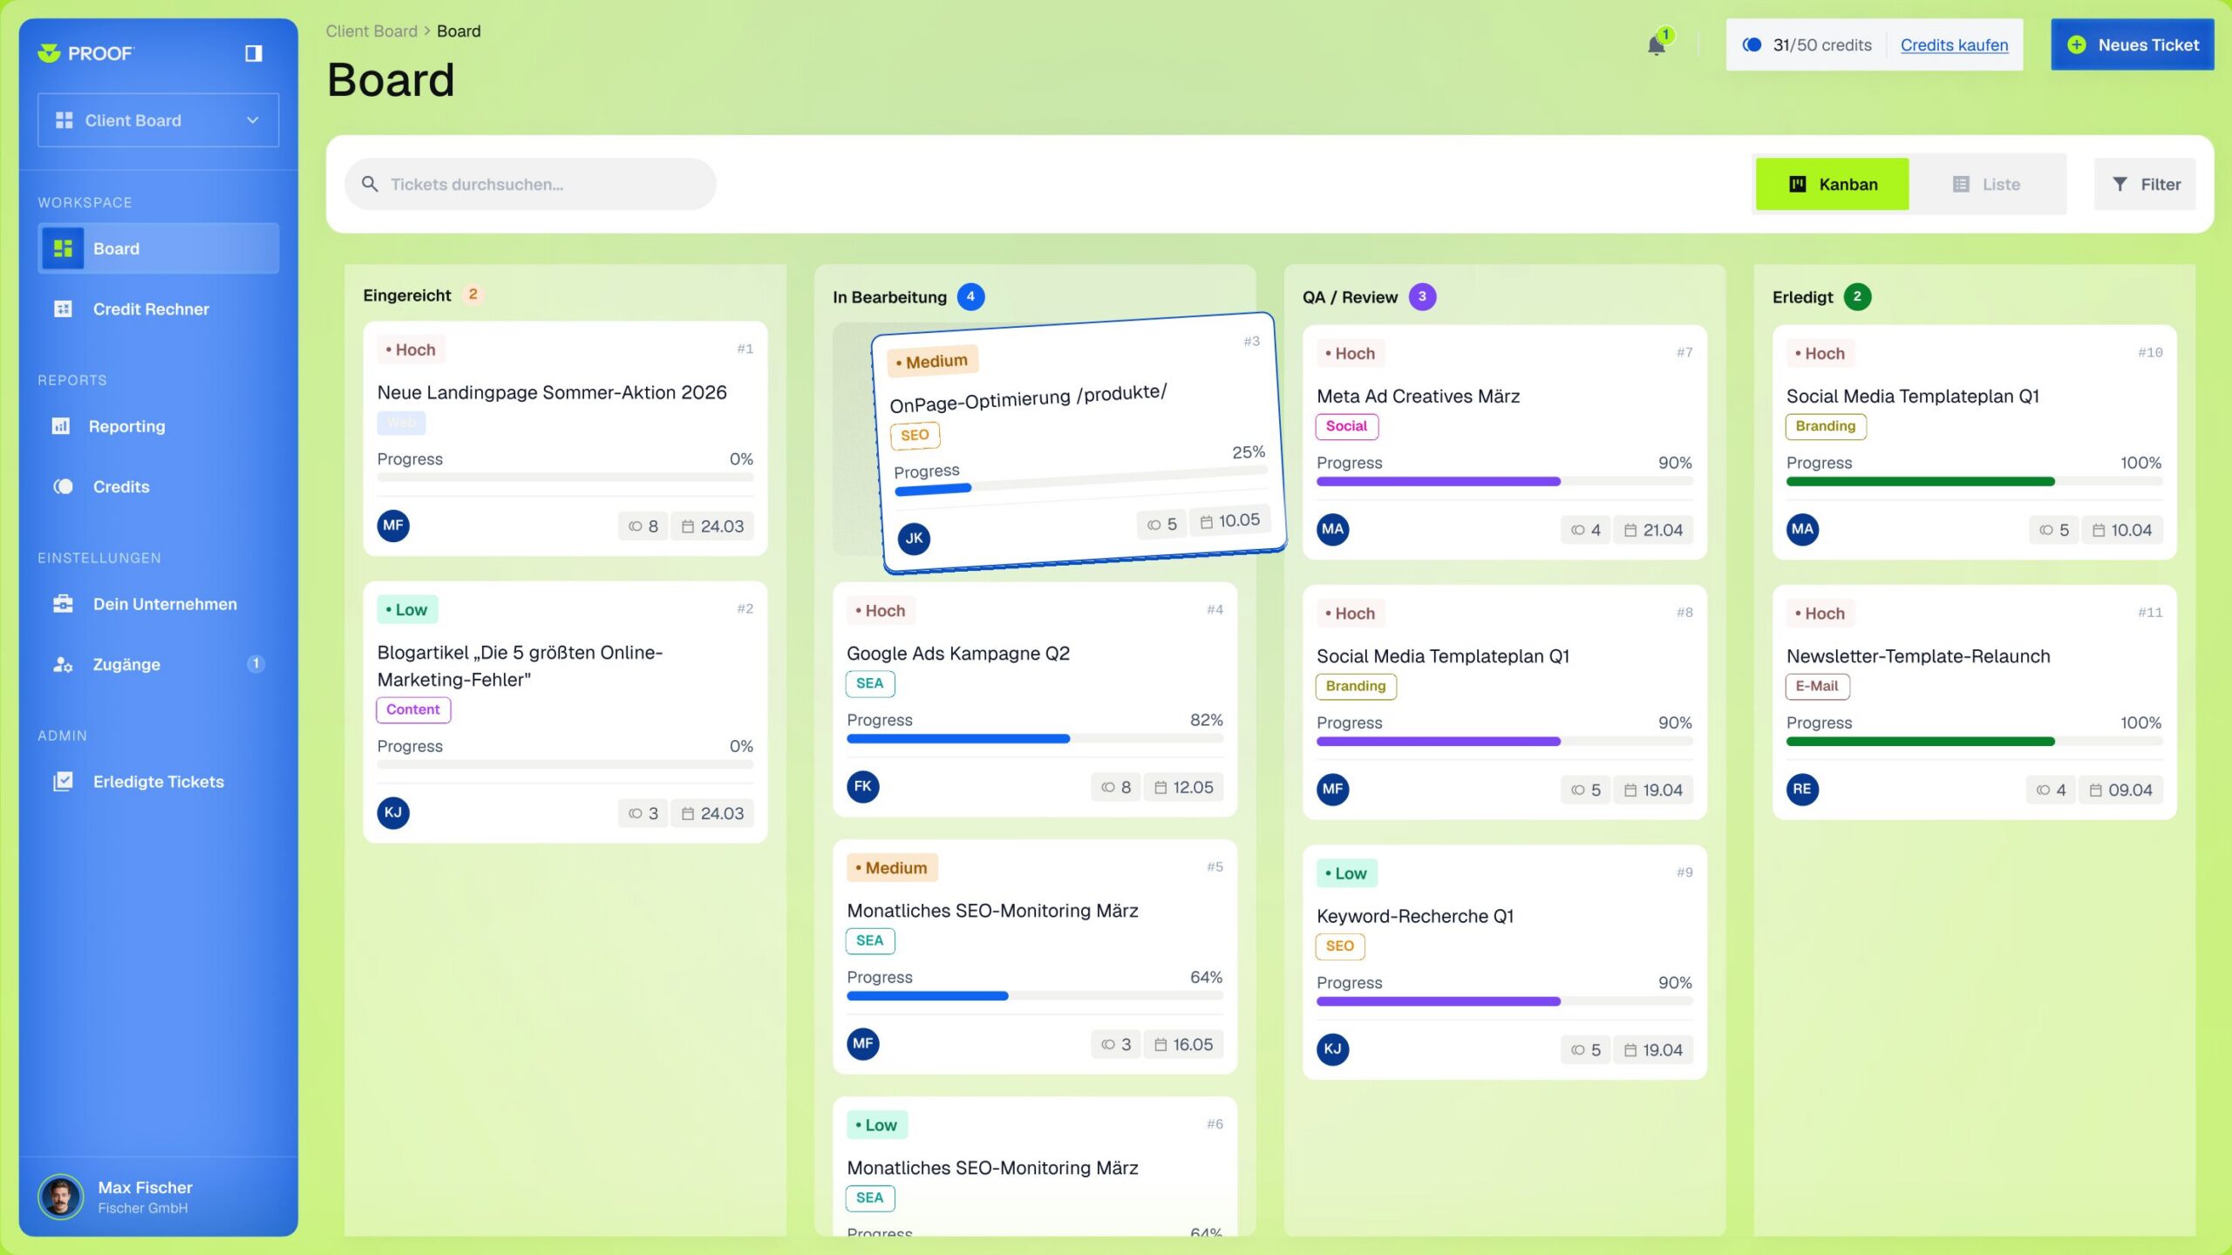Click the Reporting chart icon
This screenshot has height=1255, width=2232.
tap(61, 426)
